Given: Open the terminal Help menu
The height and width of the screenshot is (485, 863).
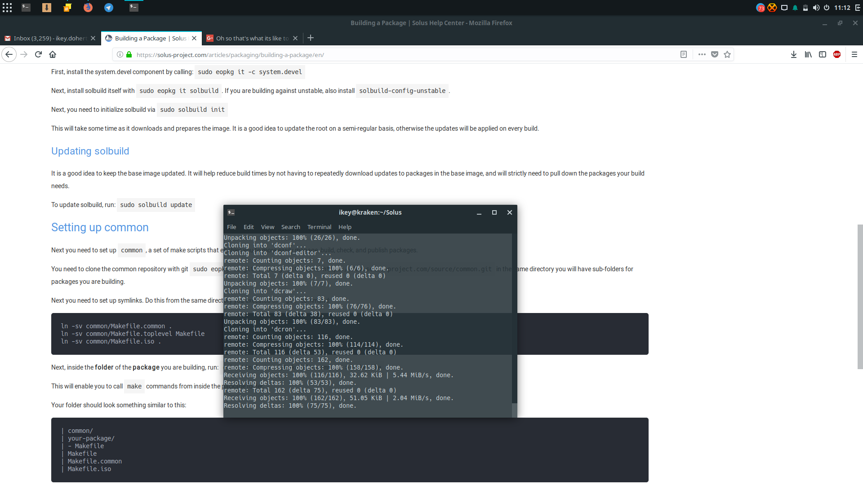Looking at the screenshot, I should tap(345, 227).
